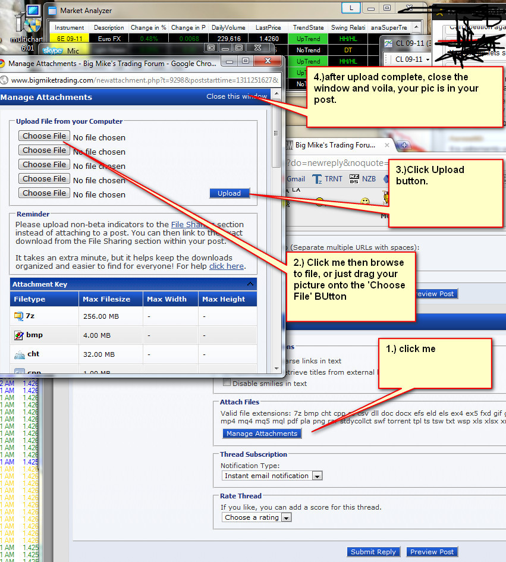Close the Big Mike's Trading Forum tab
The image size is (506, 562).
pos(387,145)
